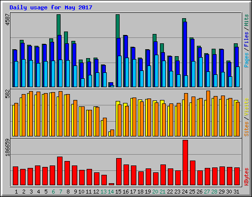
Task: Click the tallest red KBytes bar for day 24
Action: coord(186,163)
